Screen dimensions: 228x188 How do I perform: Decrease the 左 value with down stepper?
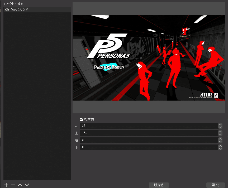point(220,127)
